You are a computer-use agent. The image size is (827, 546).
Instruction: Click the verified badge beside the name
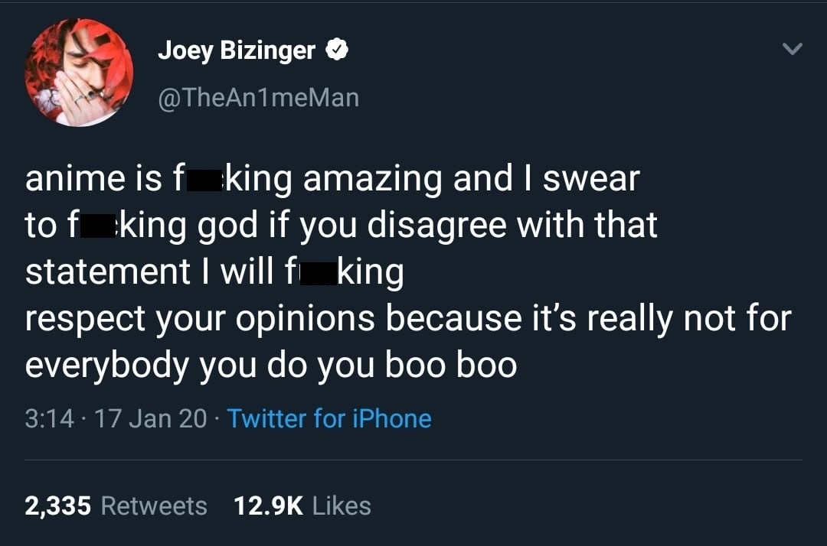338,50
